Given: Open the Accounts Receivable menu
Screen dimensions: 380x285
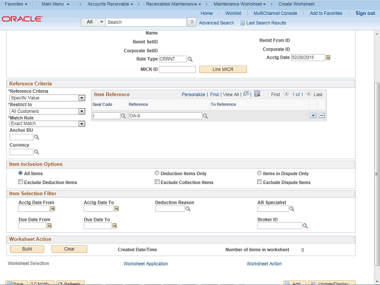Looking at the screenshot, I should click(110, 4).
